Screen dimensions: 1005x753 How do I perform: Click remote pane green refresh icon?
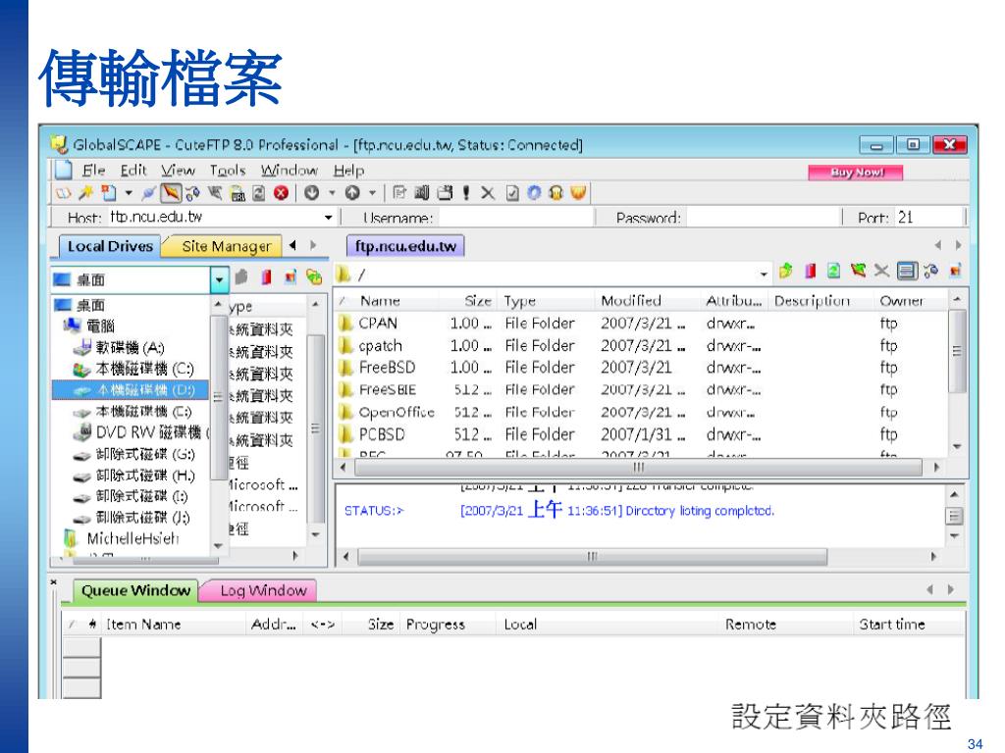[833, 271]
